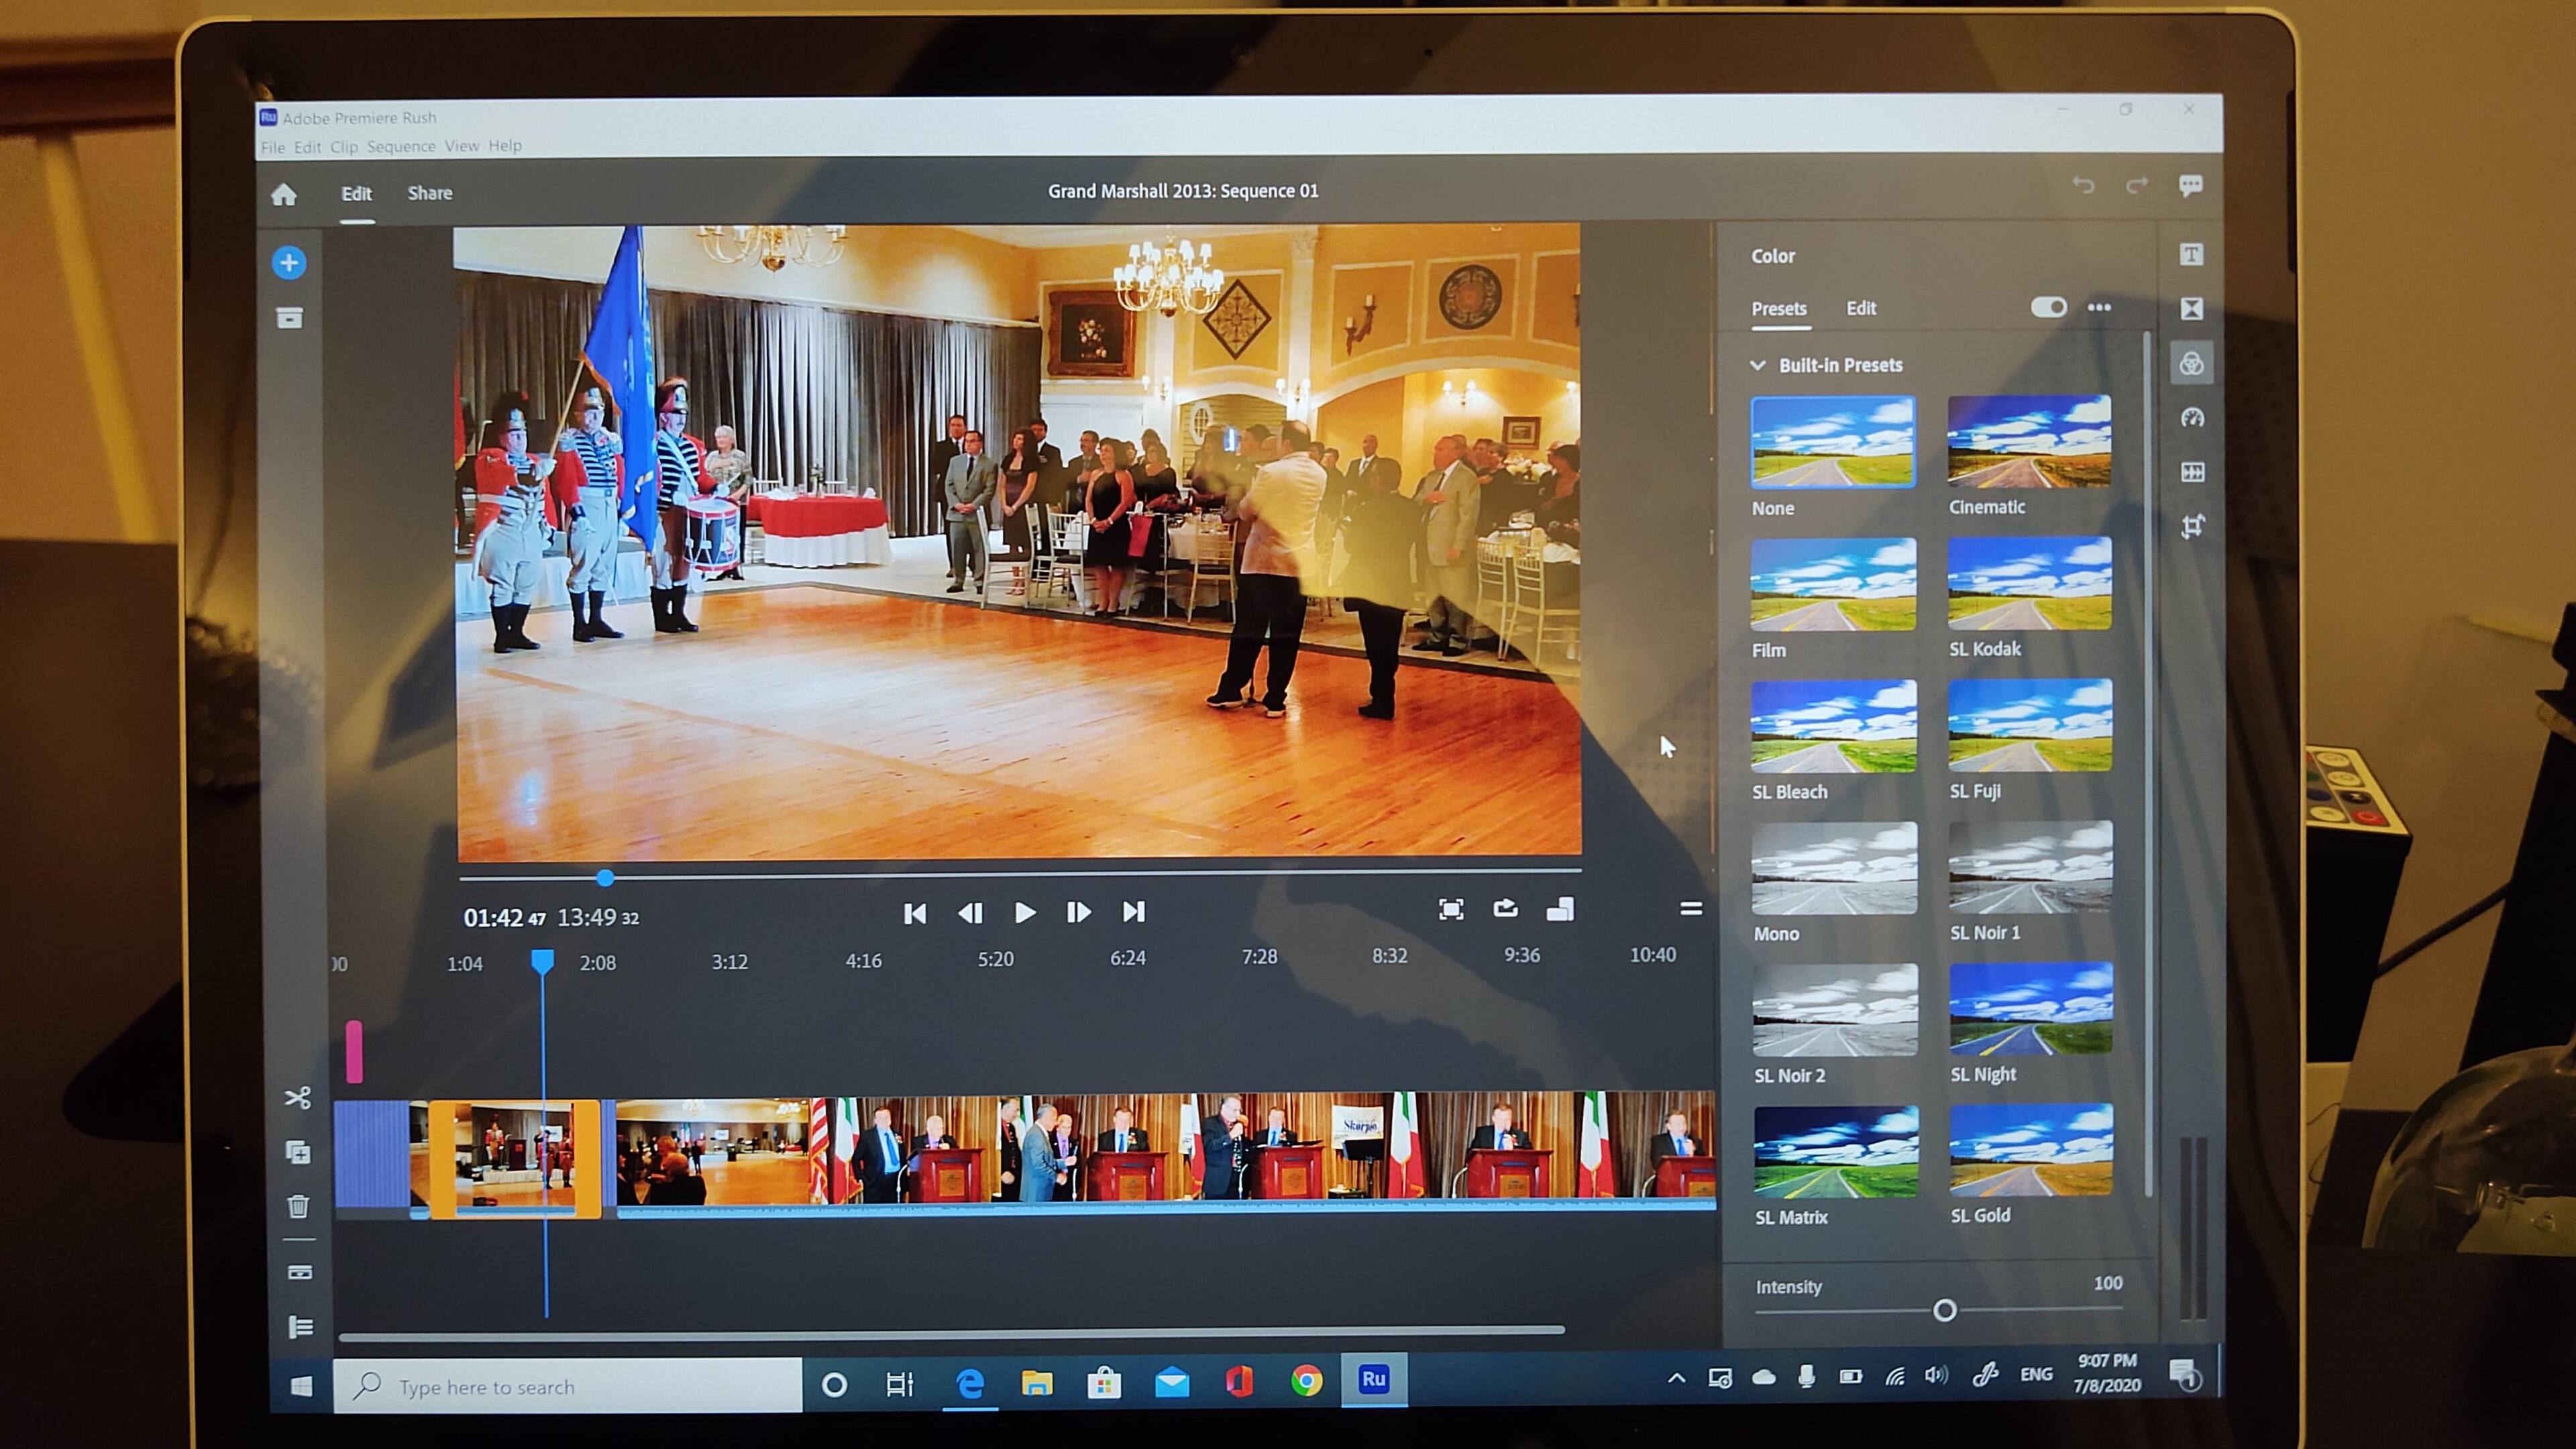Viewport: 2576px width, 1449px height.
Task: Select the scissors split clip tool
Action: [x=298, y=1098]
